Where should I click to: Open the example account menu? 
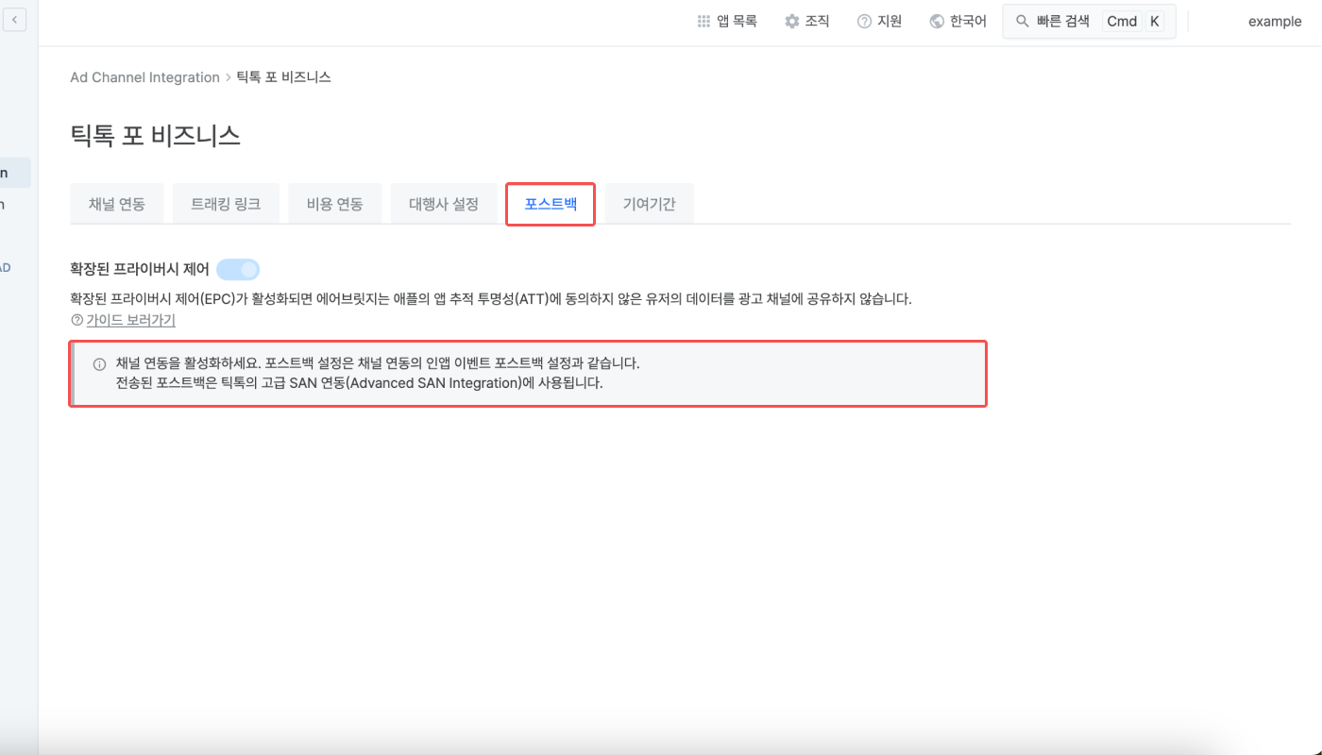[x=1274, y=21]
